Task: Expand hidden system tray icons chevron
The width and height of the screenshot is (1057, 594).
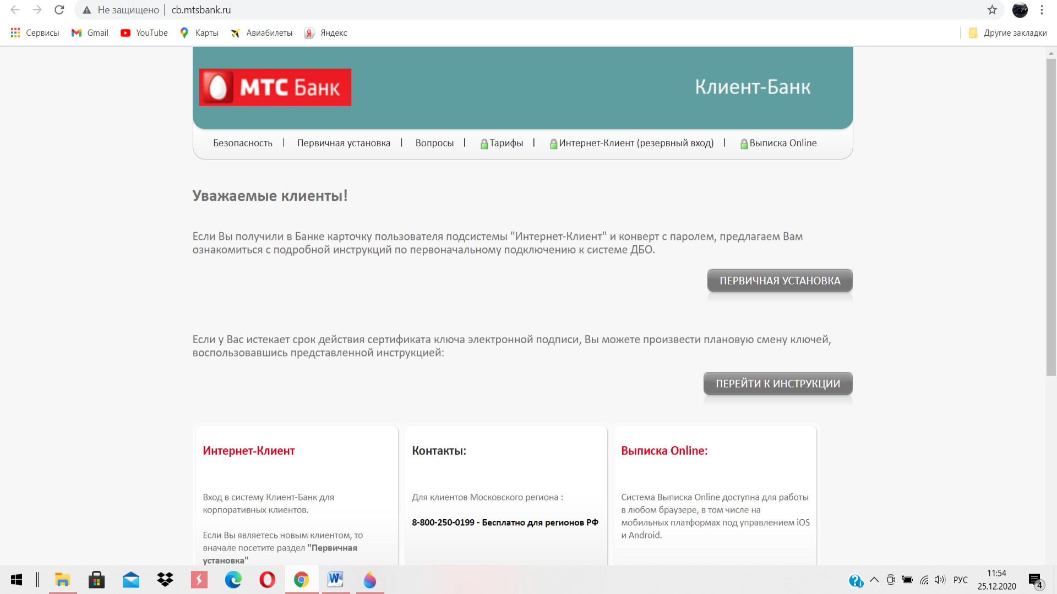Action: [874, 580]
